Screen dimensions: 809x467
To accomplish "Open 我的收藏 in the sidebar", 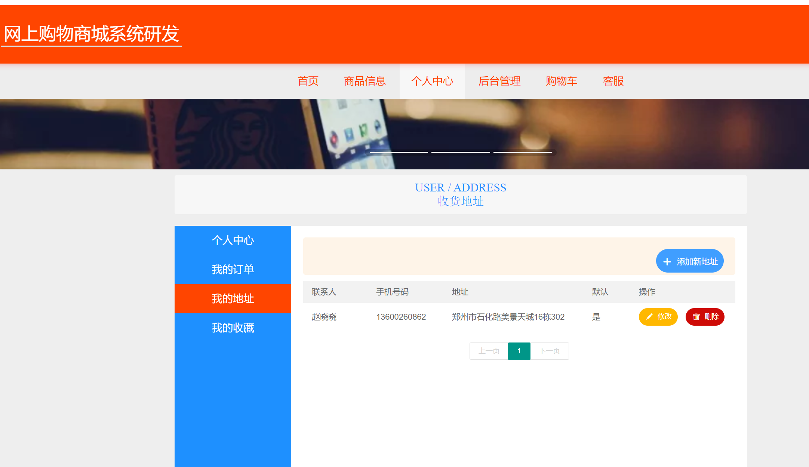I will click(233, 328).
